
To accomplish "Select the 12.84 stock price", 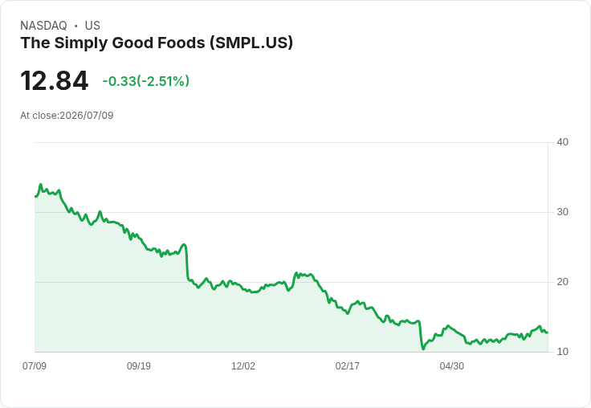I will point(55,80).
